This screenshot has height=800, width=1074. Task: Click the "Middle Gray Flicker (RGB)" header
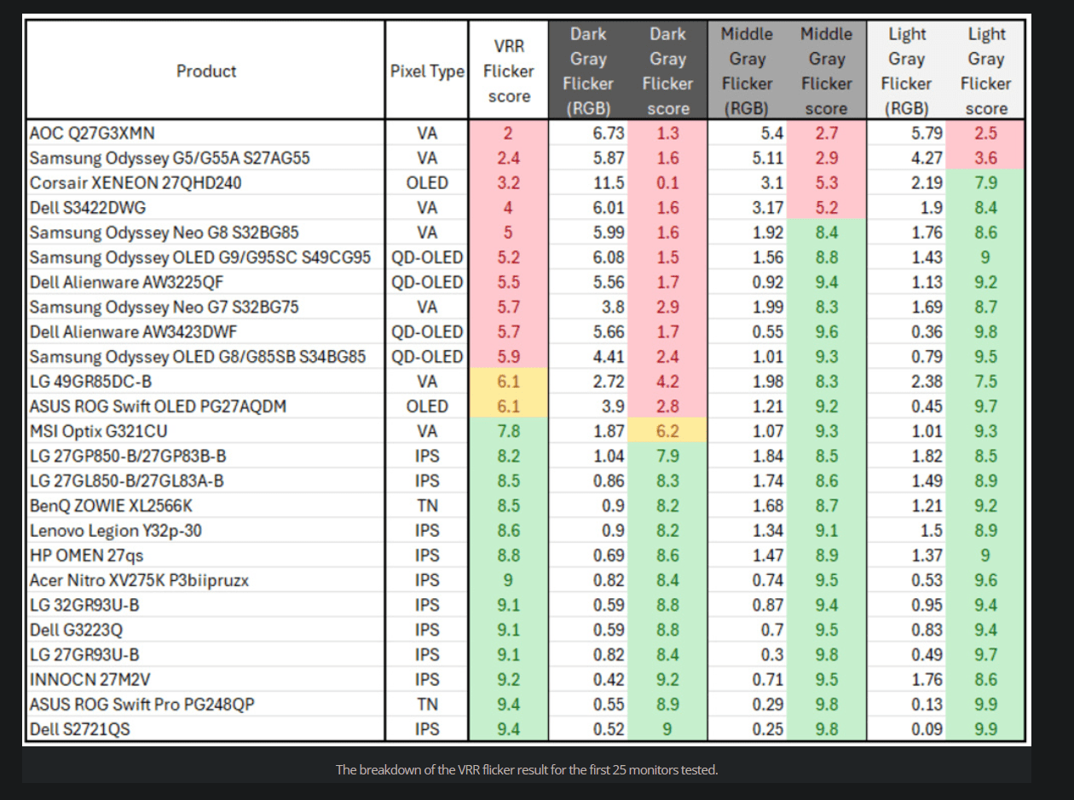click(x=747, y=71)
